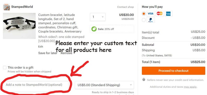Remove the custom bracelet from the cart
The height and width of the screenshot is (95, 207).
point(66,53)
